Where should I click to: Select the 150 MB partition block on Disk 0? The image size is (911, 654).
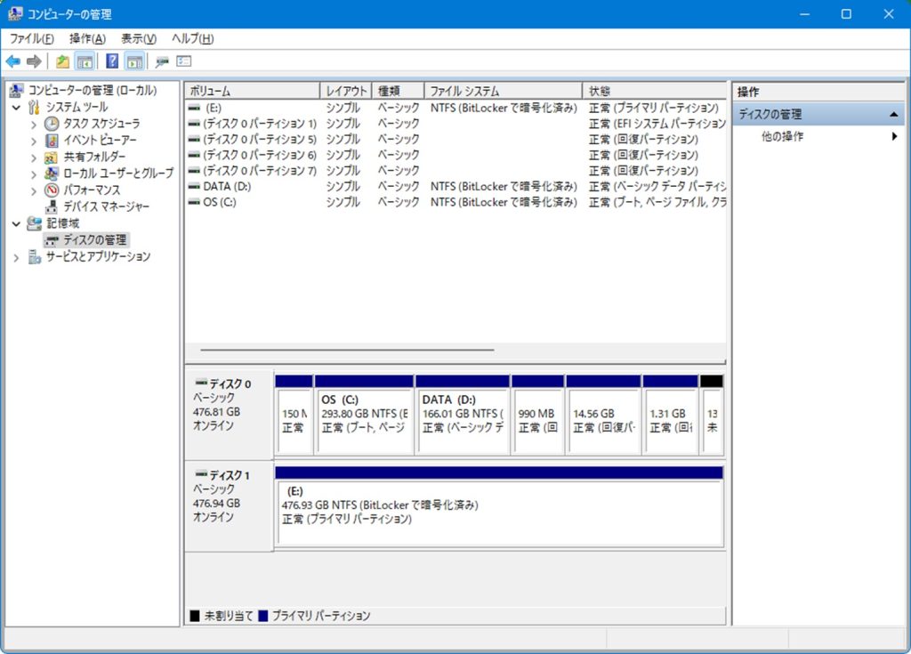[x=294, y=415]
